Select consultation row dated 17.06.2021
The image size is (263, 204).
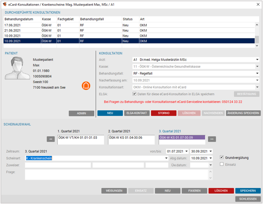pyautogui.click(x=129, y=25)
